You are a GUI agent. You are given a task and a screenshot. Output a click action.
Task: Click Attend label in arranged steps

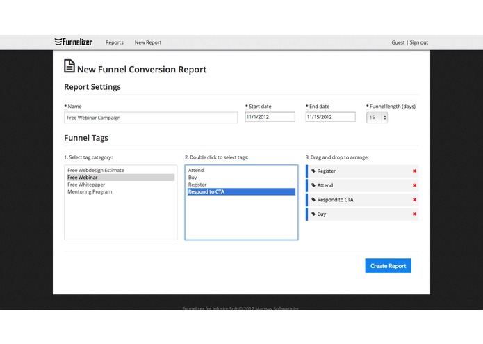(325, 185)
